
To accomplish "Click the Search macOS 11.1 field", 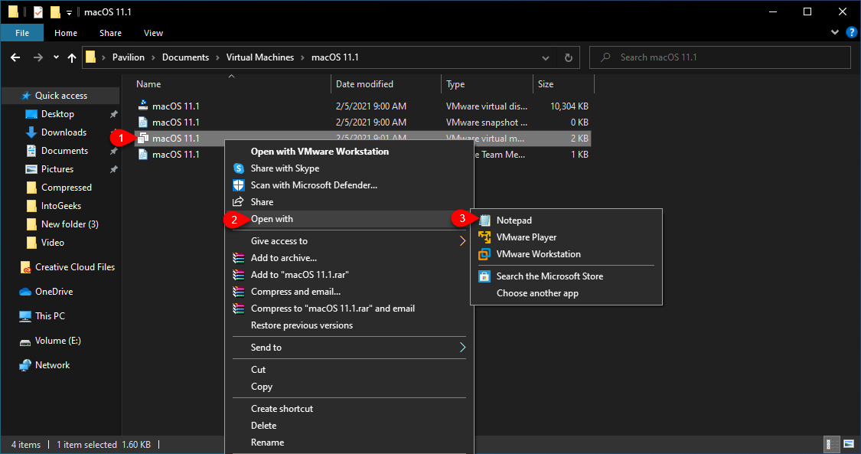I will pyautogui.click(x=720, y=57).
